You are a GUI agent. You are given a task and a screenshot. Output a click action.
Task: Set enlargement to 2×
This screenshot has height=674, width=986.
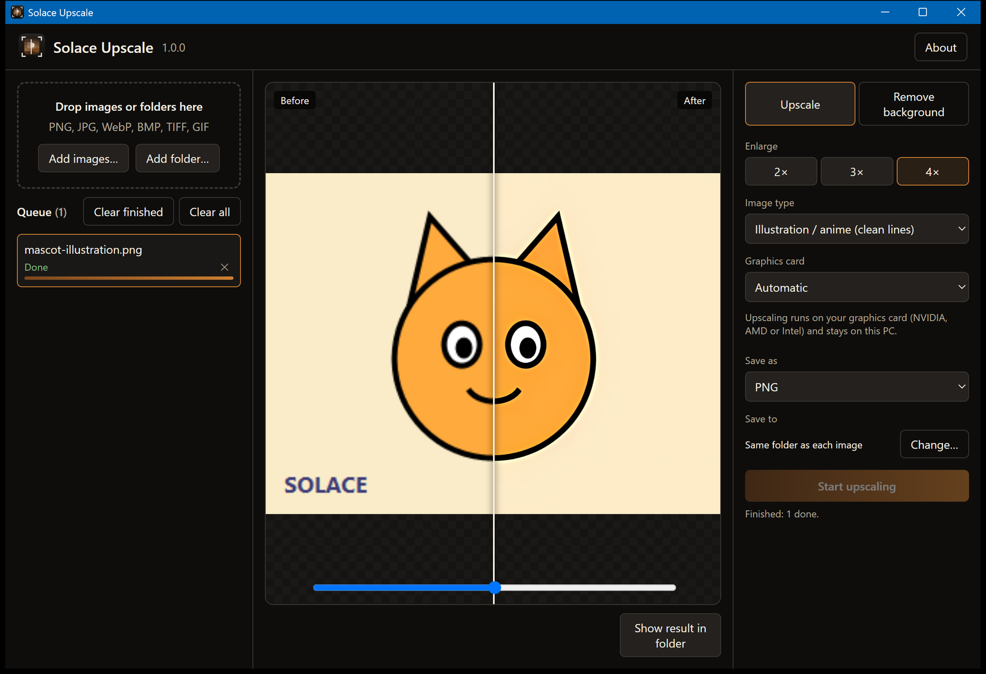[x=781, y=171]
